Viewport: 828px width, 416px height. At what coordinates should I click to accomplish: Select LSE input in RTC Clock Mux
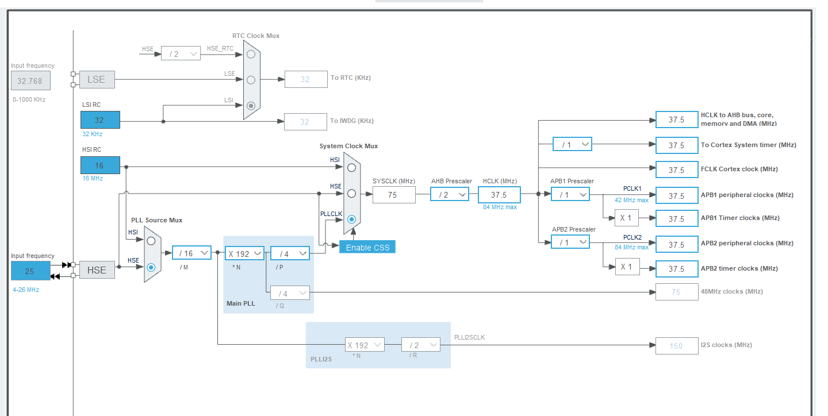click(x=251, y=80)
